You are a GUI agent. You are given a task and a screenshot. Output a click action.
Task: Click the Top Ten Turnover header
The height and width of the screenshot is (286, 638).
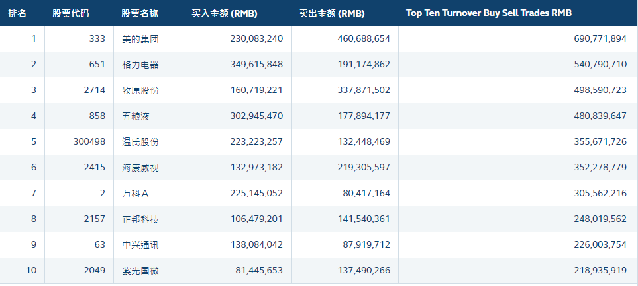point(489,13)
